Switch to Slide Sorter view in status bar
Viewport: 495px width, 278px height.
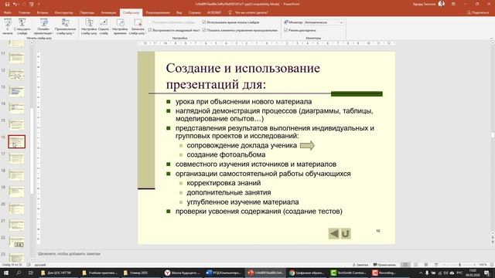(x=416, y=265)
